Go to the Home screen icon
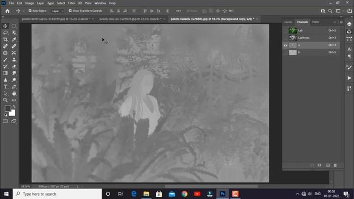Screen dimensions: 354x199 click(7, 11)
